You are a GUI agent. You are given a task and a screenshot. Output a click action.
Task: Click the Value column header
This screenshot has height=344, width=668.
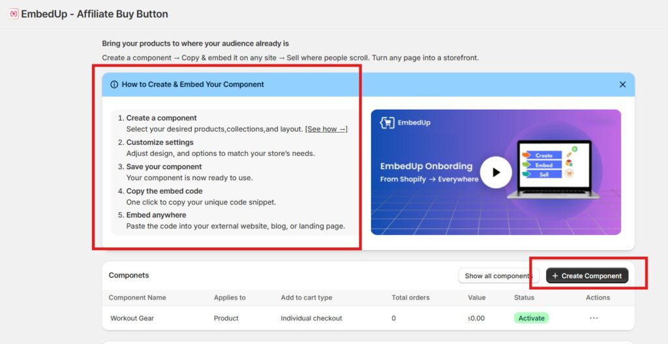click(476, 298)
